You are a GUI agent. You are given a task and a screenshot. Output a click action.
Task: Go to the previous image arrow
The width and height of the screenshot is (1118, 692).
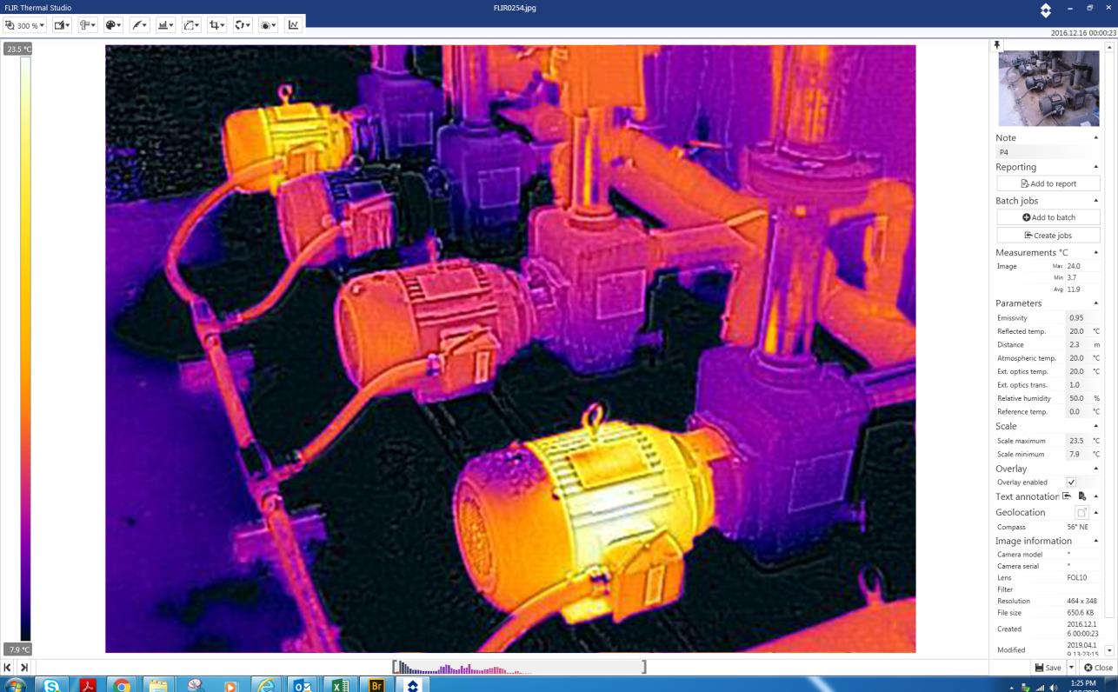[x=8, y=667]
